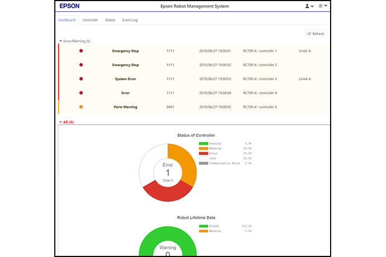Click orange Warning swatch in controller legend

tap(204, 148)
